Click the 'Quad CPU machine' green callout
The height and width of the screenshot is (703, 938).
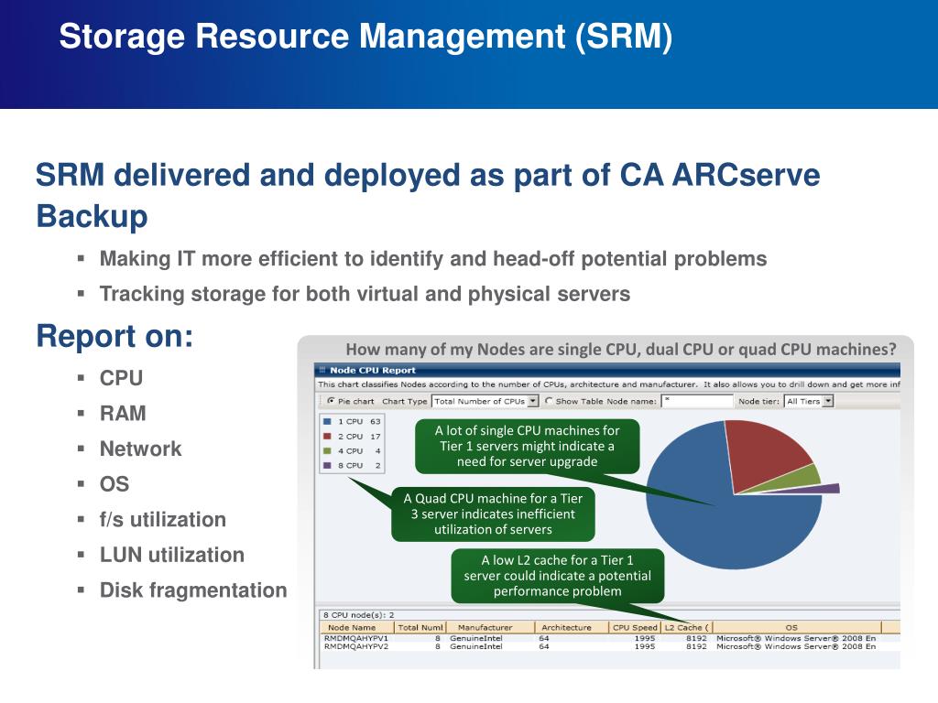[493, 514]
